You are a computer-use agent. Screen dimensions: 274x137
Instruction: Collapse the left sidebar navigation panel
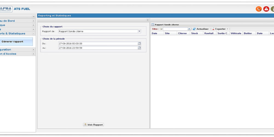click(33, 16)
